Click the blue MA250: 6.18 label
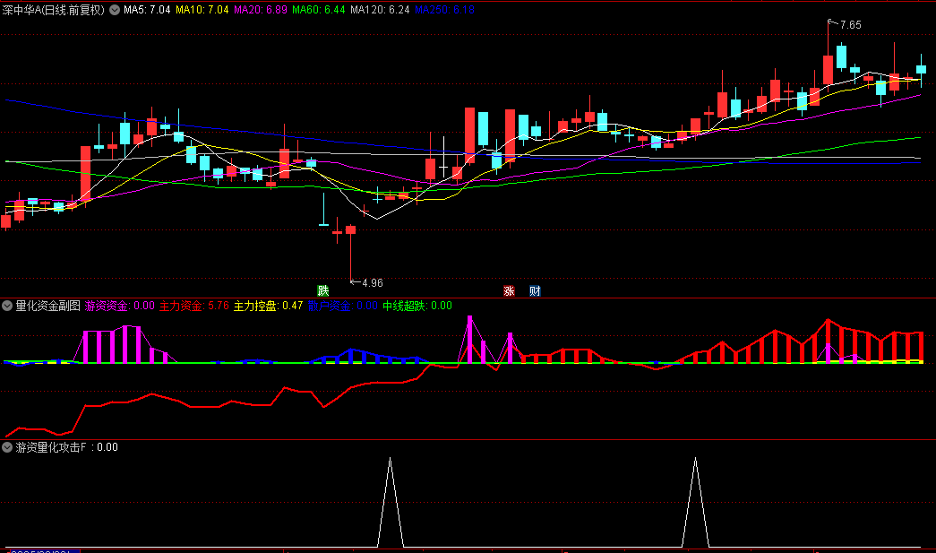This screenshot has width=936, height=553. (x=444, y=10)
